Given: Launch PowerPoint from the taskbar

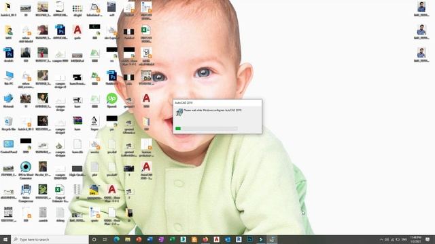Looking at the screenshot, I should click(x=139, y=239).
